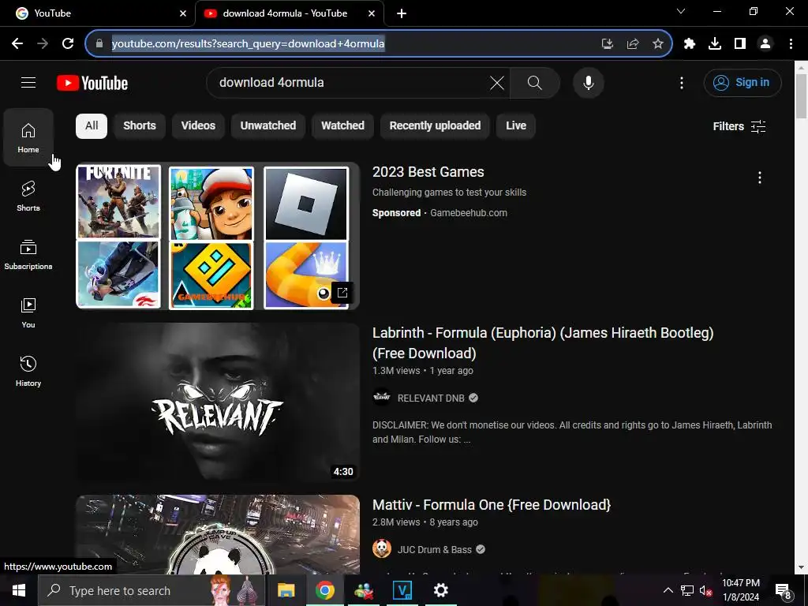Select the Unwatched filter chip
The height and width of the screenshot is (606, 808).
[x=268, y=125]
